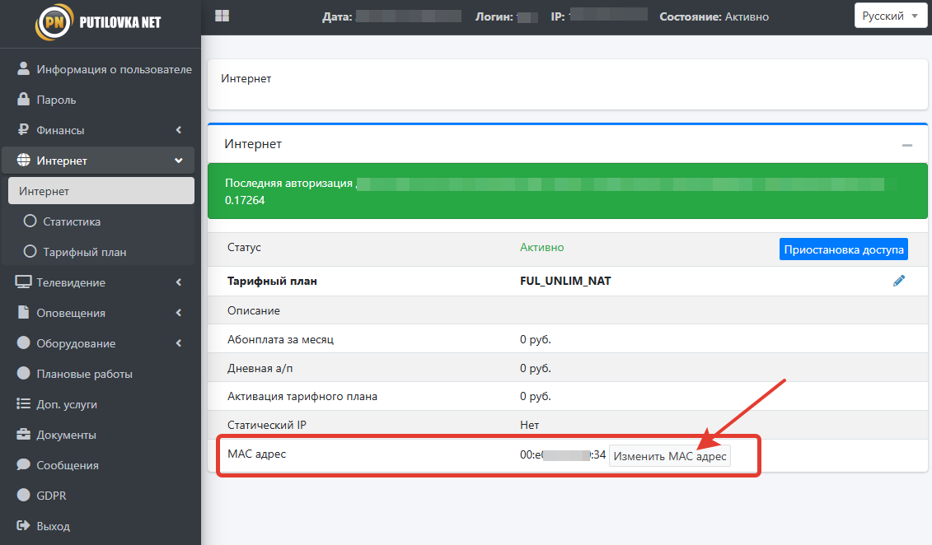Click the chat bubble icon beside Сообщения

pos(23,464)
